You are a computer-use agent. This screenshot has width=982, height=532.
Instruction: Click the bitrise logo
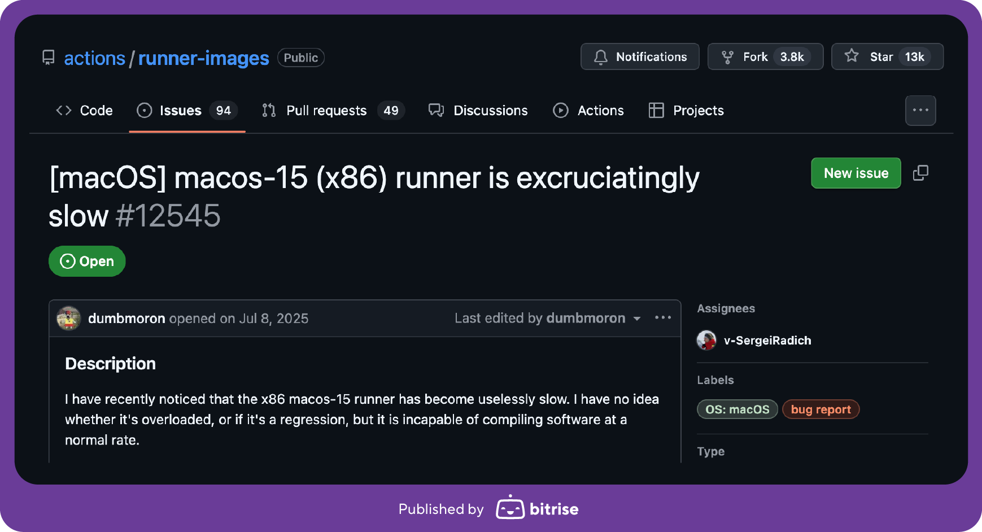click(537, 508)
